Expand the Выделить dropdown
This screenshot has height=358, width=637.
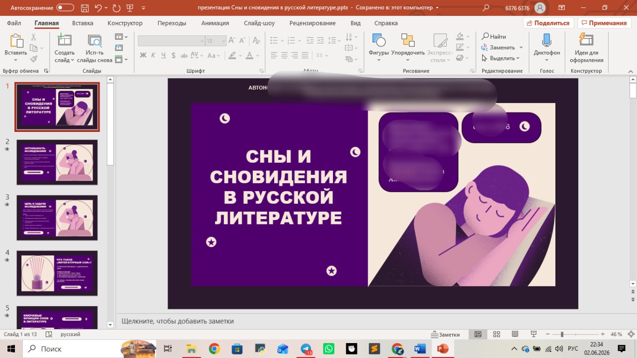[518, 58]
